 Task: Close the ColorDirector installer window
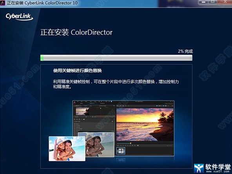coord(225,2)
